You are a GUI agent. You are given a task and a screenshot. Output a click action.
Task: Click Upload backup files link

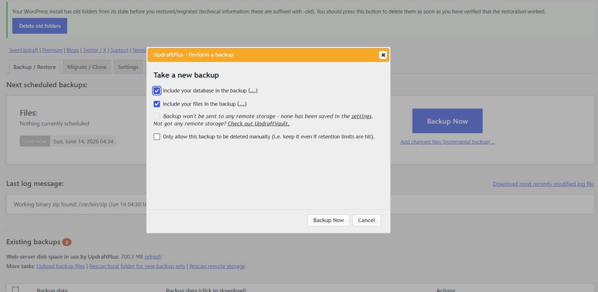point(61,266)
